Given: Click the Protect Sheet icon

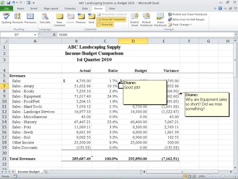Looking at the screenshot, I should click(134, 20).
